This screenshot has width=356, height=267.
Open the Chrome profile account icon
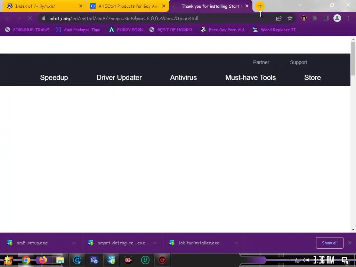click(337, 18)
